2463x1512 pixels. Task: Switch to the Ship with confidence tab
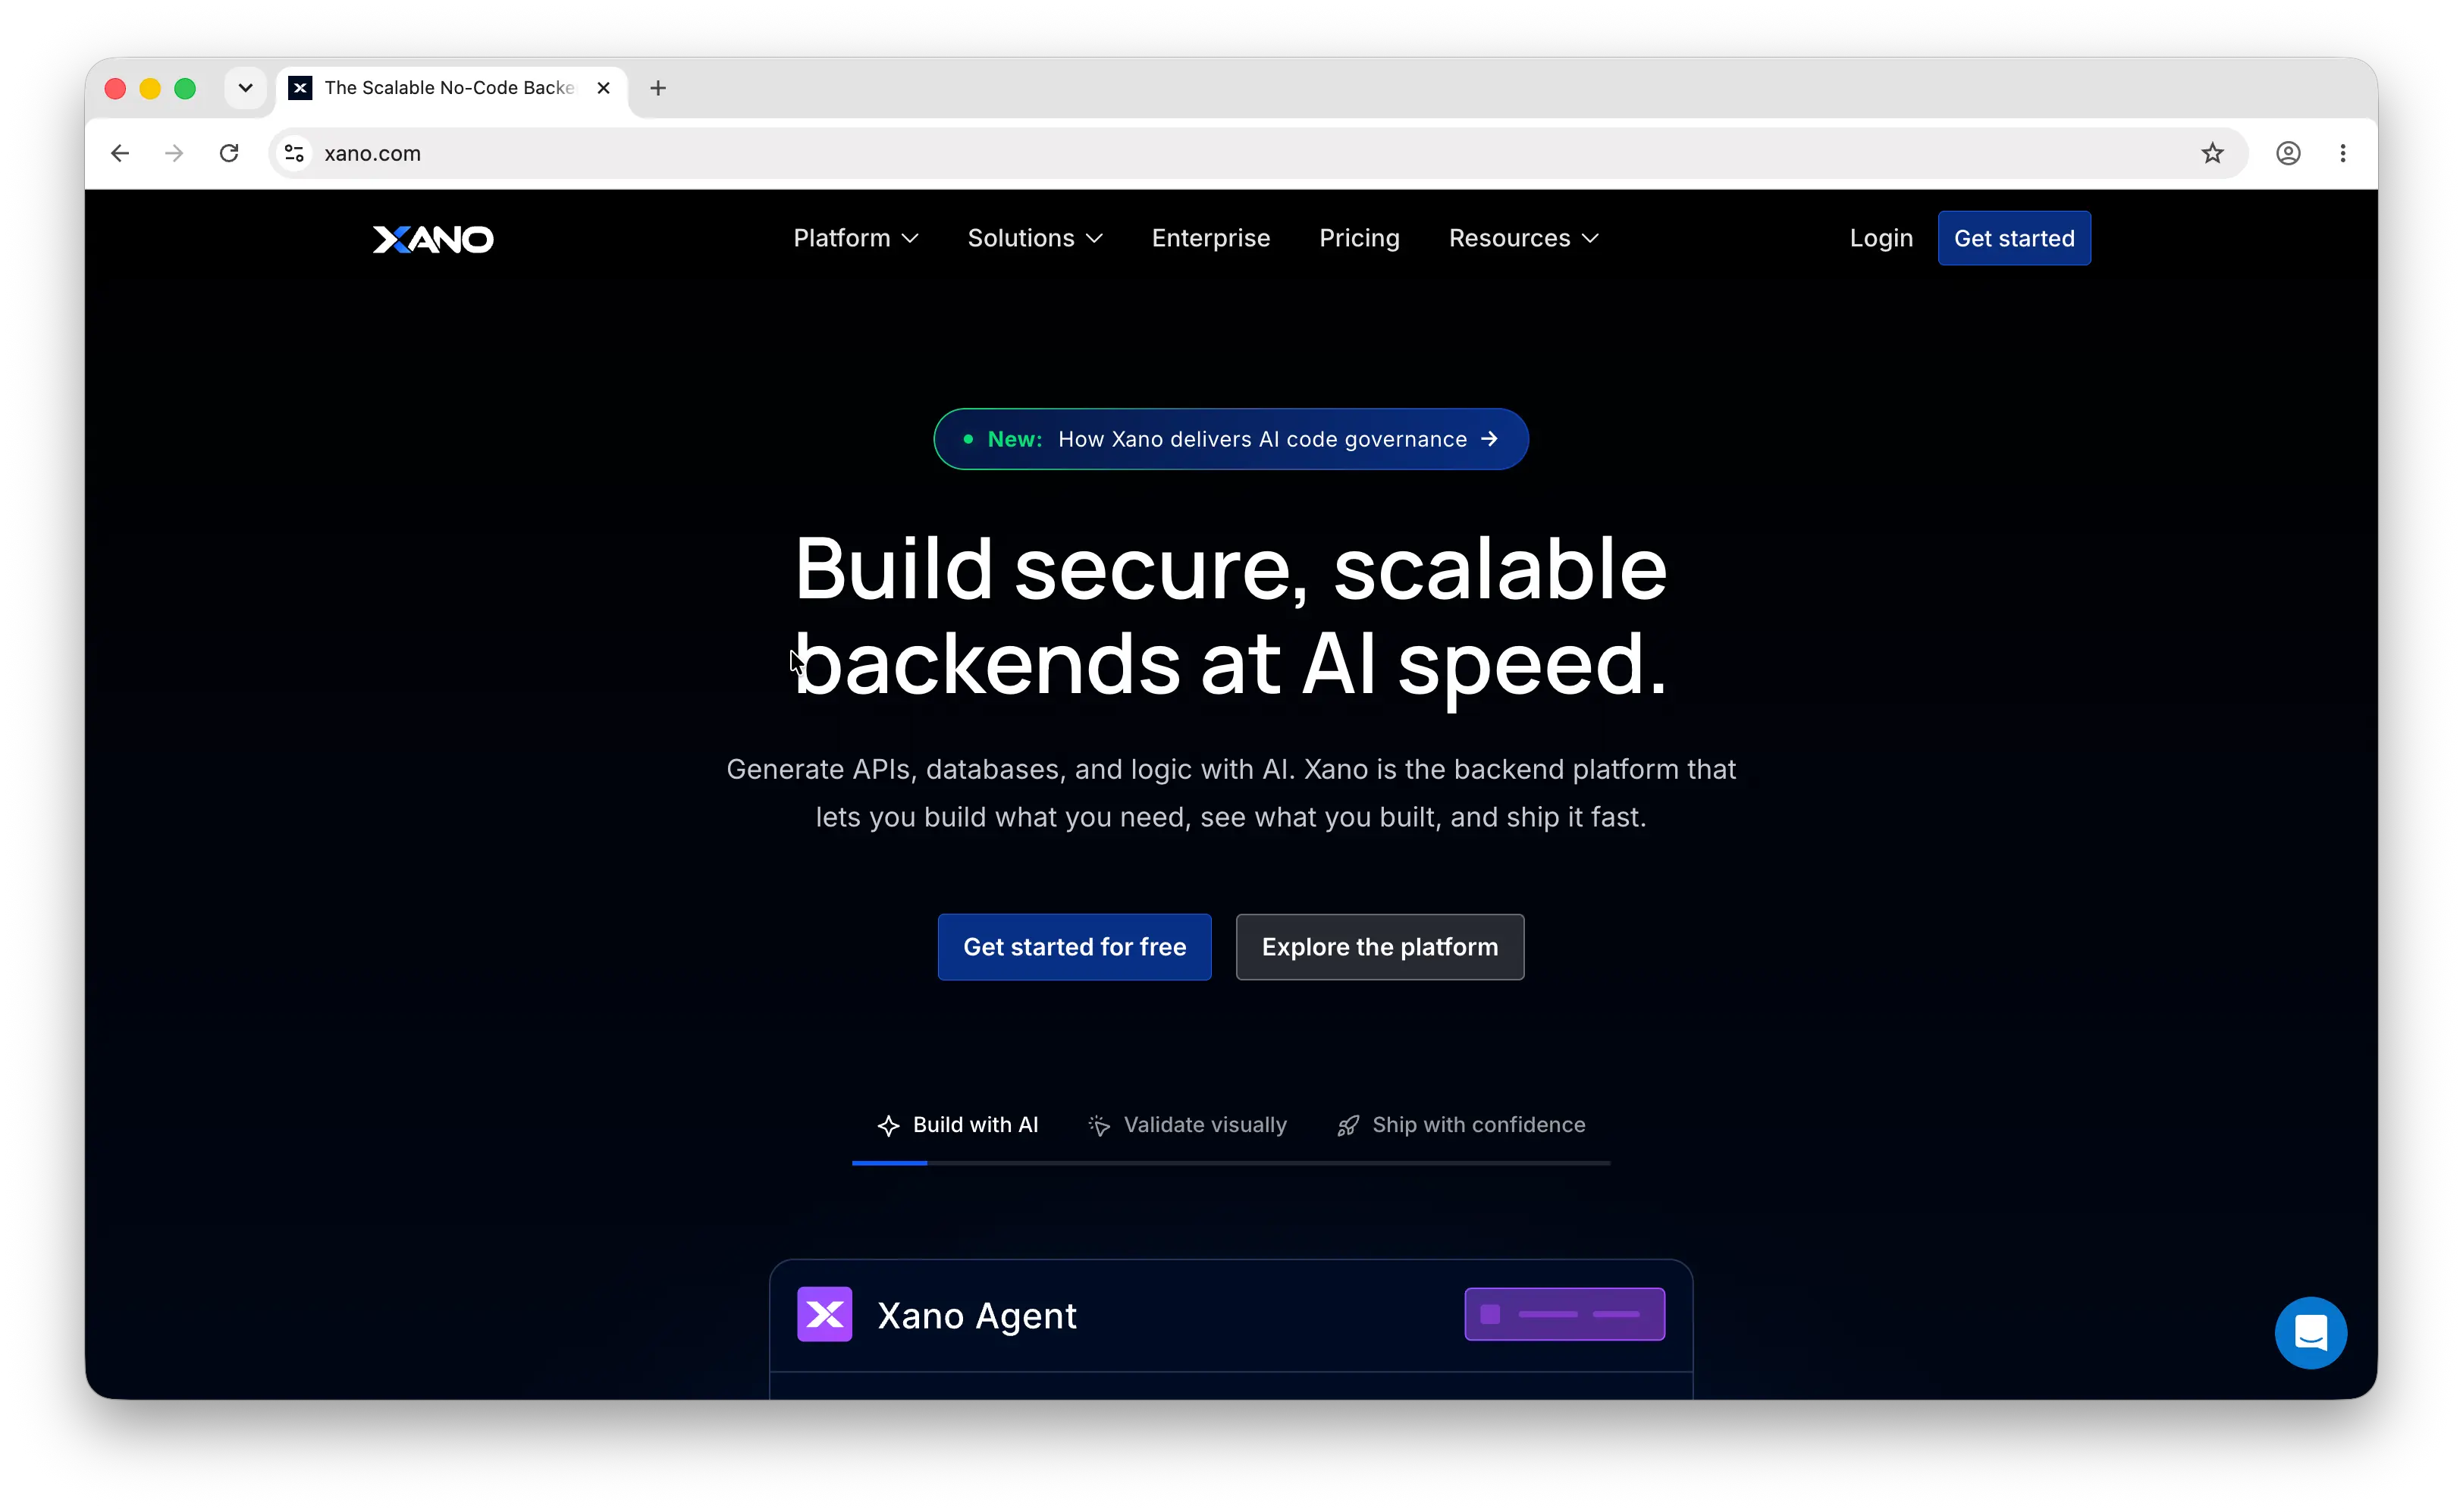[x=1461, y=1125]
